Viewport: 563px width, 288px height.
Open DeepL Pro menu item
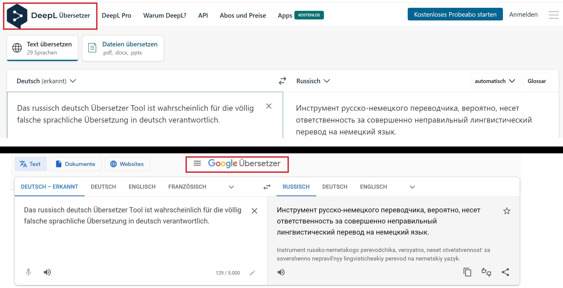[x=116, y=15]
